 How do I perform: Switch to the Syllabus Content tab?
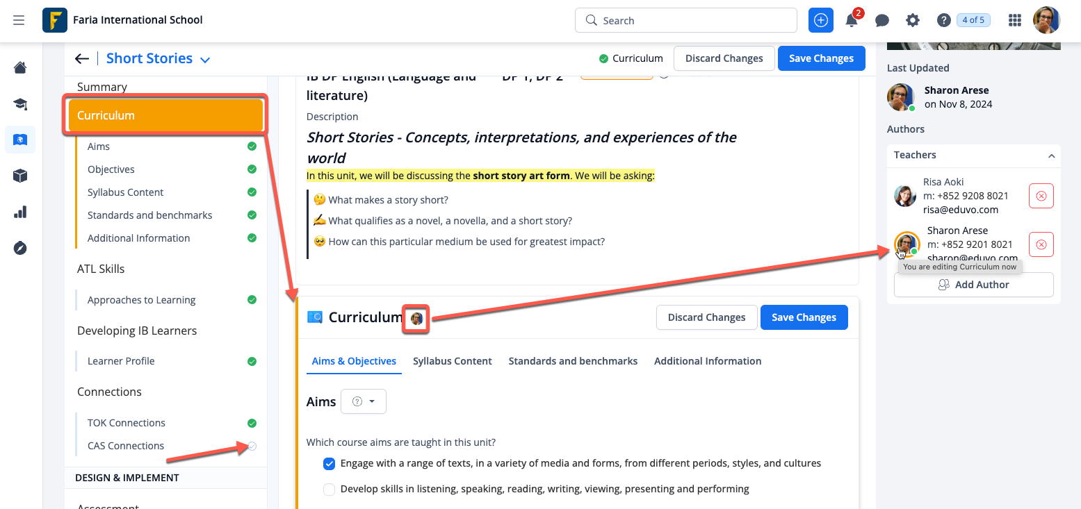click(x=452, y=361)
